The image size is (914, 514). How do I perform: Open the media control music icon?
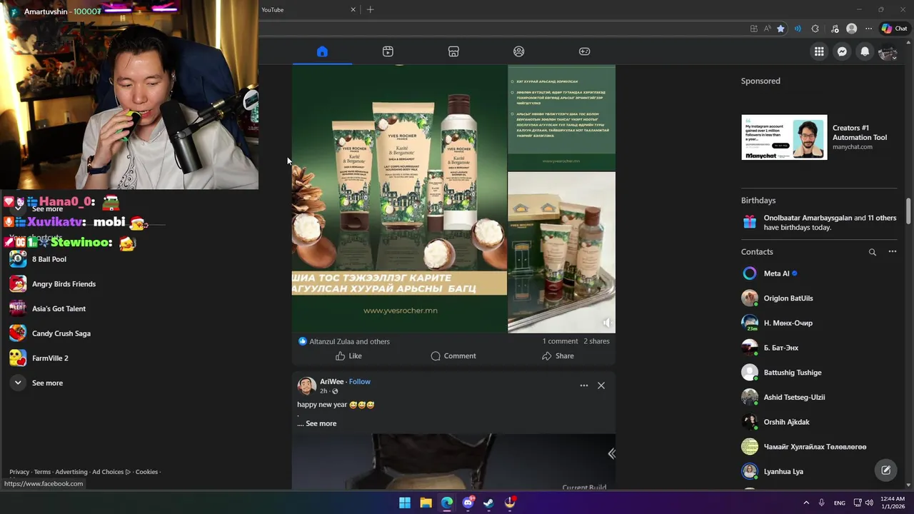835,29
